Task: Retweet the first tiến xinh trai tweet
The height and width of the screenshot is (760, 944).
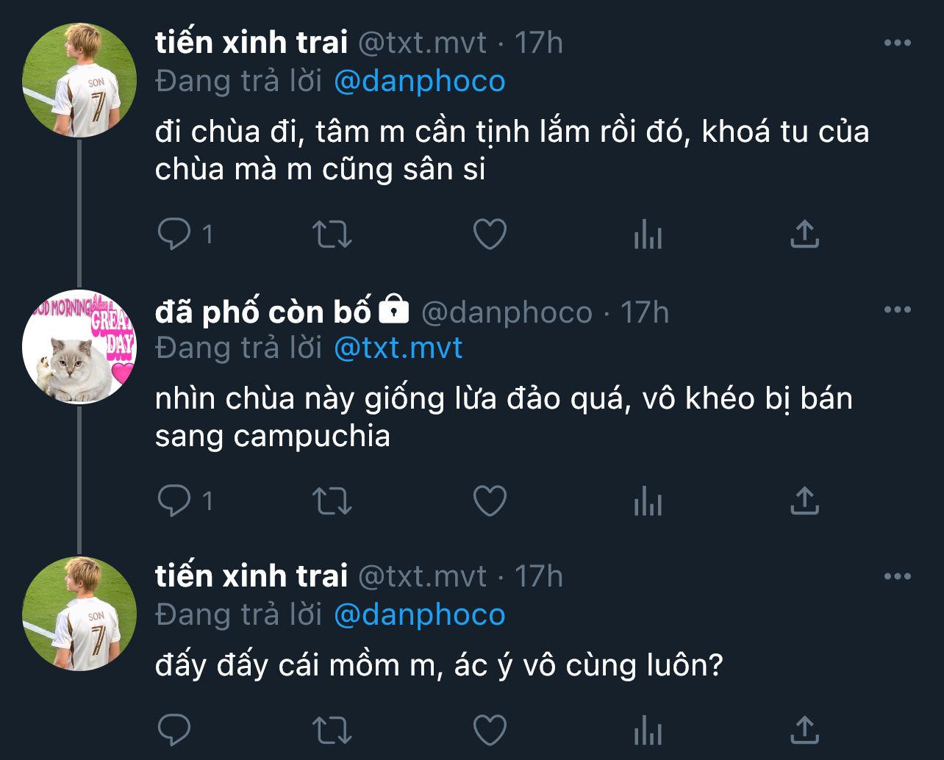Action: (x=332, y=234)
